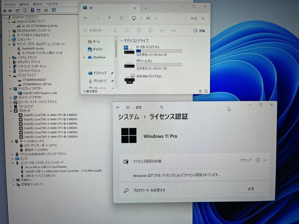Open the 操作(A) menu in Device Manager
299x224 pixels.
click(24, 4)
